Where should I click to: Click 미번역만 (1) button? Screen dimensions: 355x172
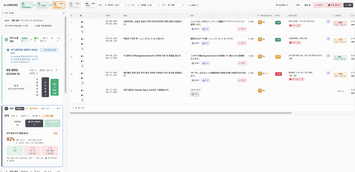click(x=17, y=123)
